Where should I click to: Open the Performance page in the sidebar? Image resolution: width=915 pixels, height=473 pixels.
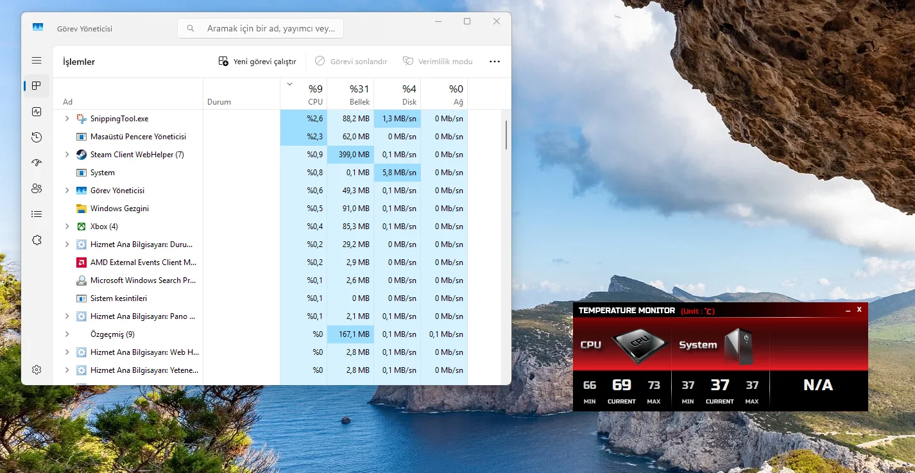point(37,112)
